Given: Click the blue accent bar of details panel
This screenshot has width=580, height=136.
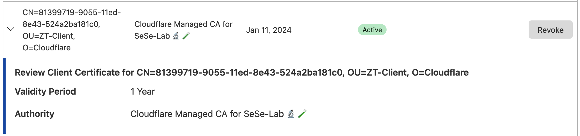Looking at the screenshot, I should tap(4, 96).
